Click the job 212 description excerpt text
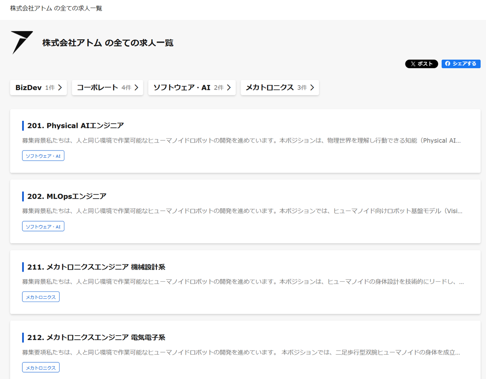This screenshot has width=486, height=379. 241,352
